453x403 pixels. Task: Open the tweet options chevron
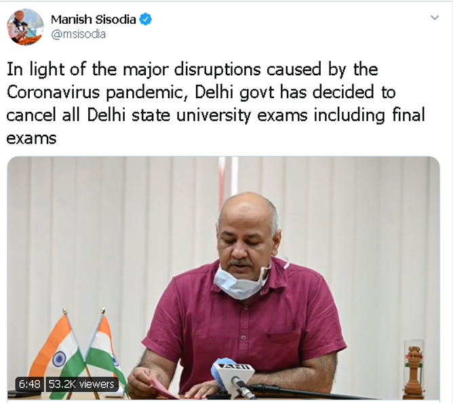coord(435,18)
